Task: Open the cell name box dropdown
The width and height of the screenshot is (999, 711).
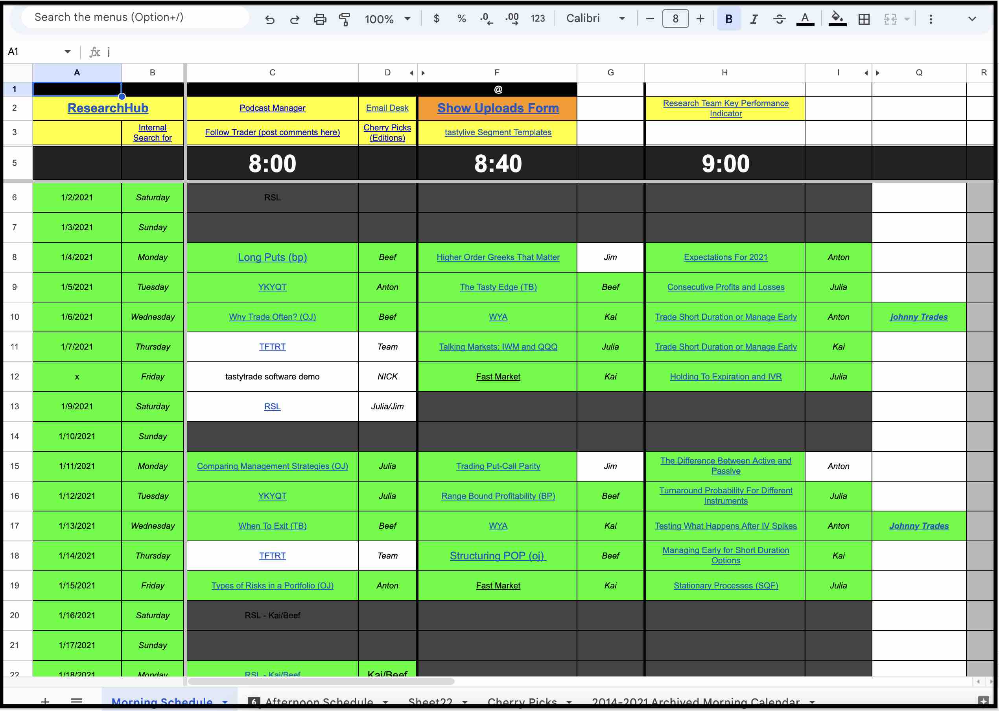Action: [68, 52]
